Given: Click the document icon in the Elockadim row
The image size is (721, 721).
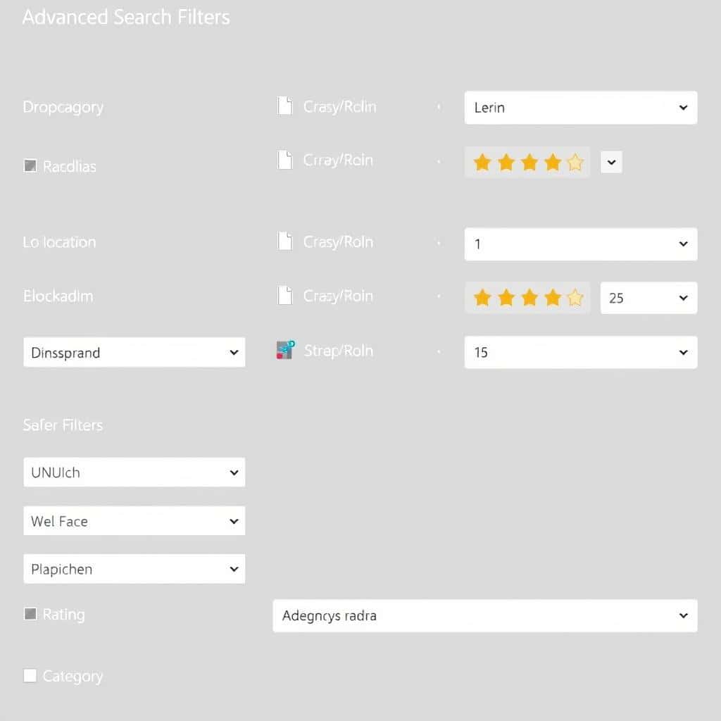Looking at the screenshot, I should [x=284, y=296].
